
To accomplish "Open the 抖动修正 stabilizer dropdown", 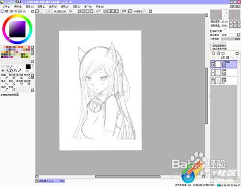I will 150,11.
